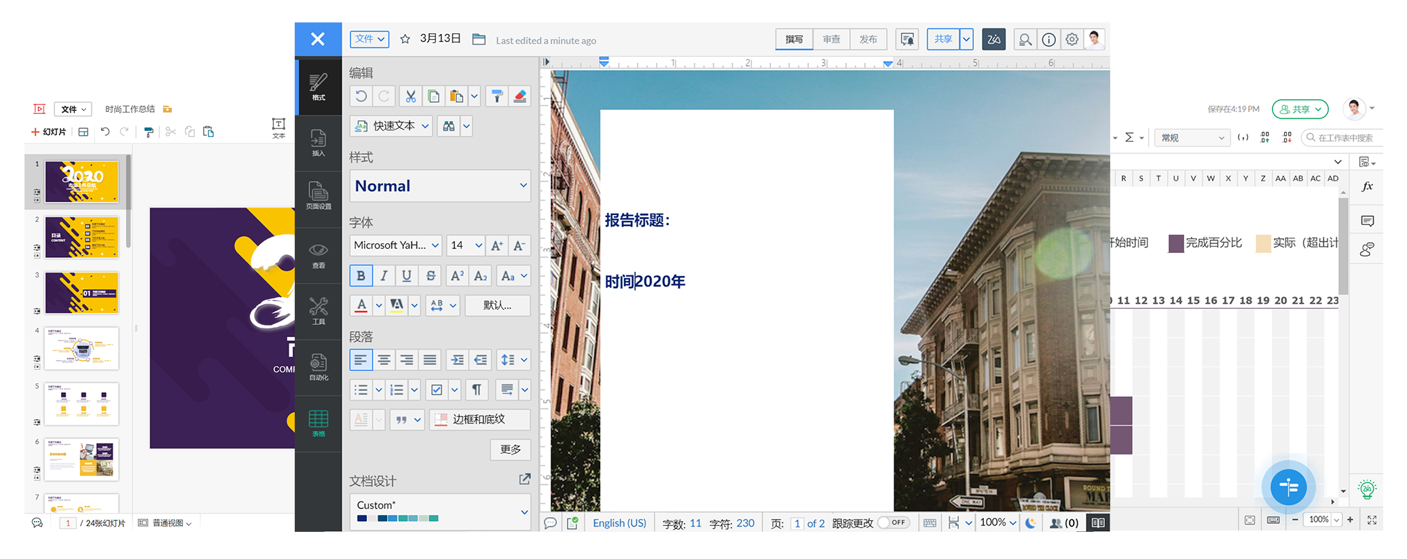This screenshot has width=1407, height=559.
Task: Open the 插入 (Insert) sidebar panel
Action: tap(318, 143)
